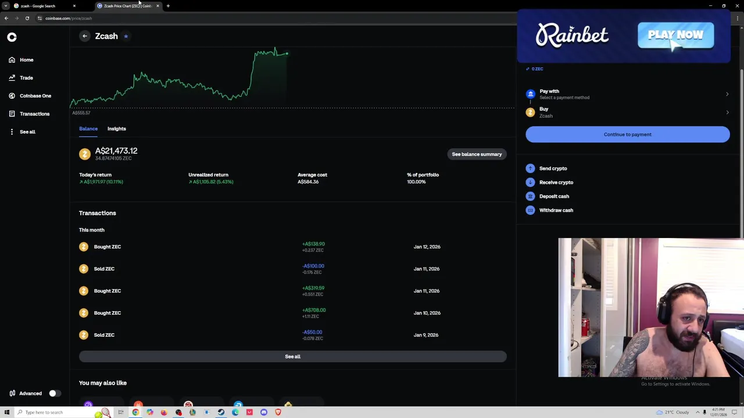Open the Windows Start menu

click(6, 412)
